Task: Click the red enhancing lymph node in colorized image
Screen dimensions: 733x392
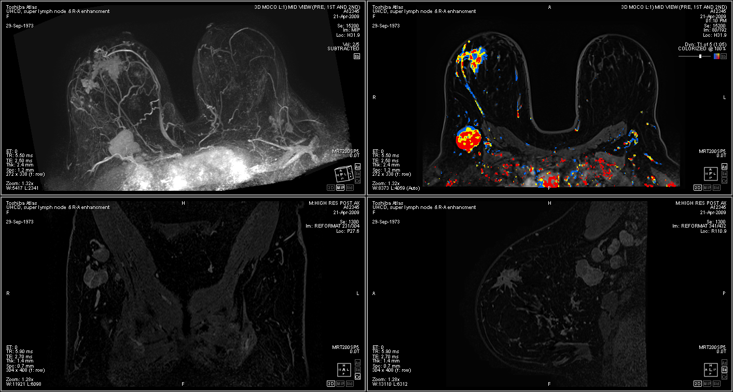Action: (x=468, y=140)
